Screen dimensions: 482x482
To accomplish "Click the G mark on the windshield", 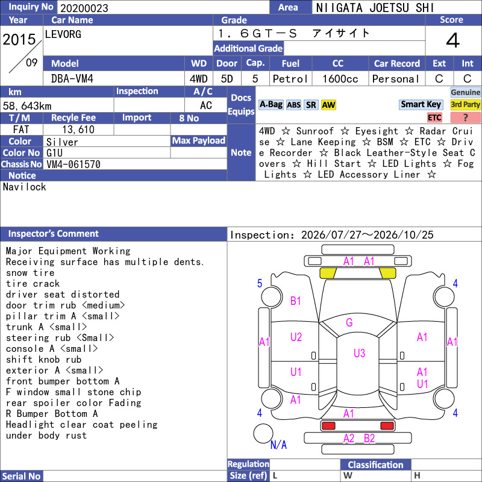I will (349, 322).
